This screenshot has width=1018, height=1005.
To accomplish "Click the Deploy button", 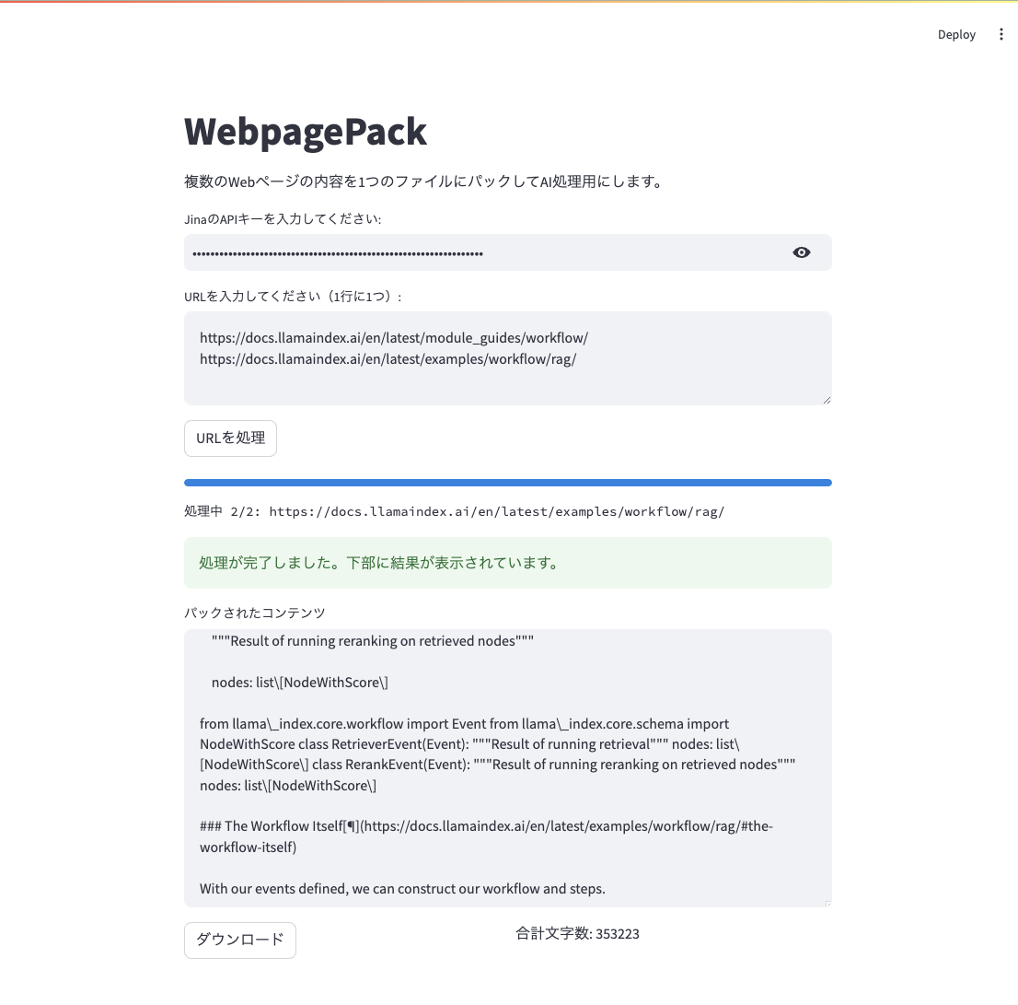I will click(x=956, y=34).
